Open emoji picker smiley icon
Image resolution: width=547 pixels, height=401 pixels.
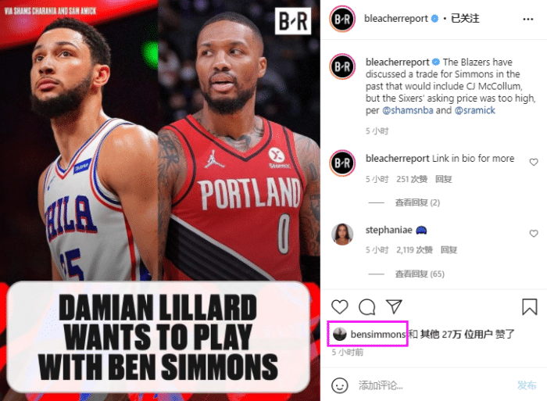(339, 385)
